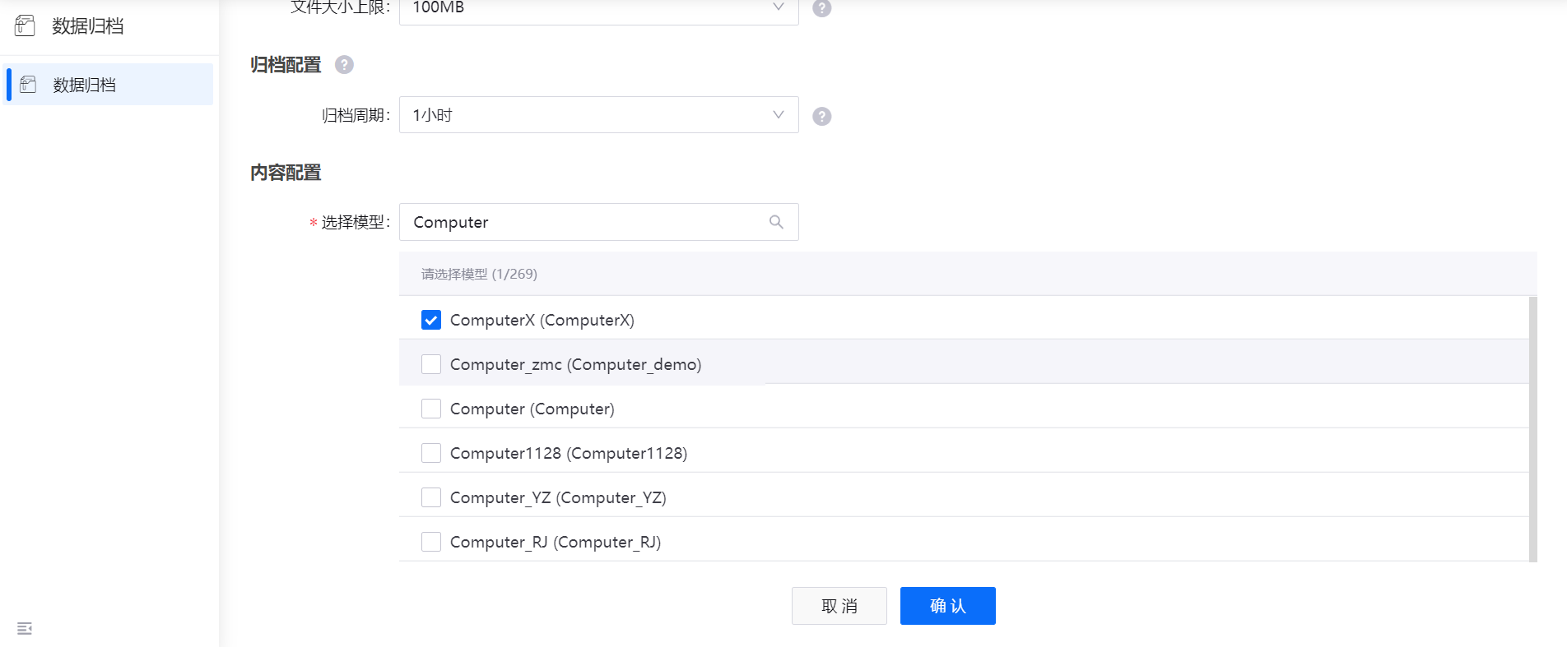Uncheck the ComputerX model checkbox
Viewport: 1567px width, 647px height.
[x=431, y=320]
